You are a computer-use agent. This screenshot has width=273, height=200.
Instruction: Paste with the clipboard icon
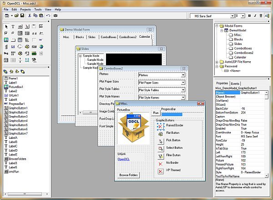click(41, 15)
